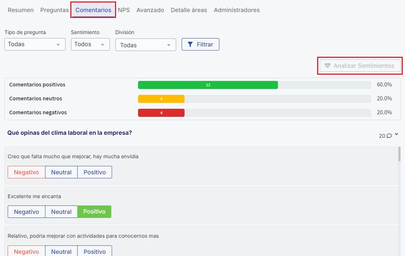Set 'Excelente me encanta' to Negativo
The width and height of the screenshot is (405, 256).
click(x=26, y=212)
